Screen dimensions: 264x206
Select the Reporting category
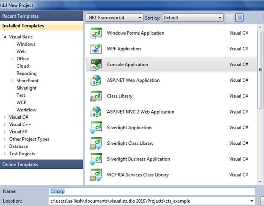(26, 73)
